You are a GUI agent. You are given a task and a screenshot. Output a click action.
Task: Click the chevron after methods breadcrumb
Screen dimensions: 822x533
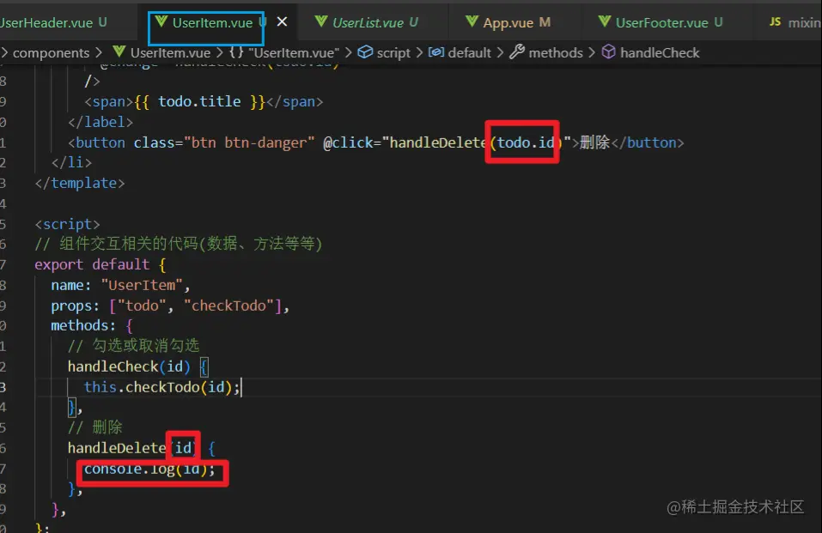(x=592, y=52)
